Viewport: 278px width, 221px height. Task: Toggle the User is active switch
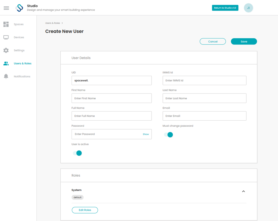pyautogui.click(x=77, y=153)
